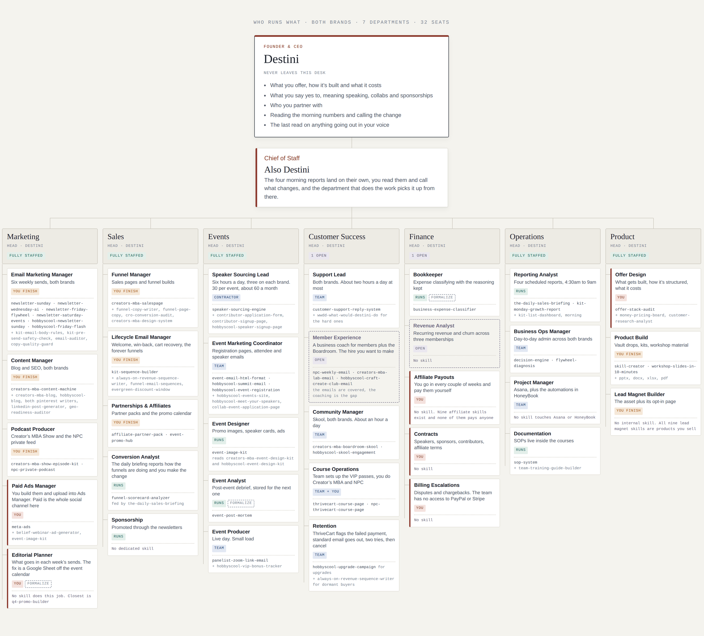Click the Reporting Analyst title

point(536,275)
